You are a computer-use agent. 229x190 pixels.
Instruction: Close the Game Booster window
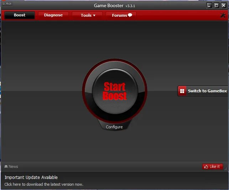pyautogui.click(x=224, y=6)
